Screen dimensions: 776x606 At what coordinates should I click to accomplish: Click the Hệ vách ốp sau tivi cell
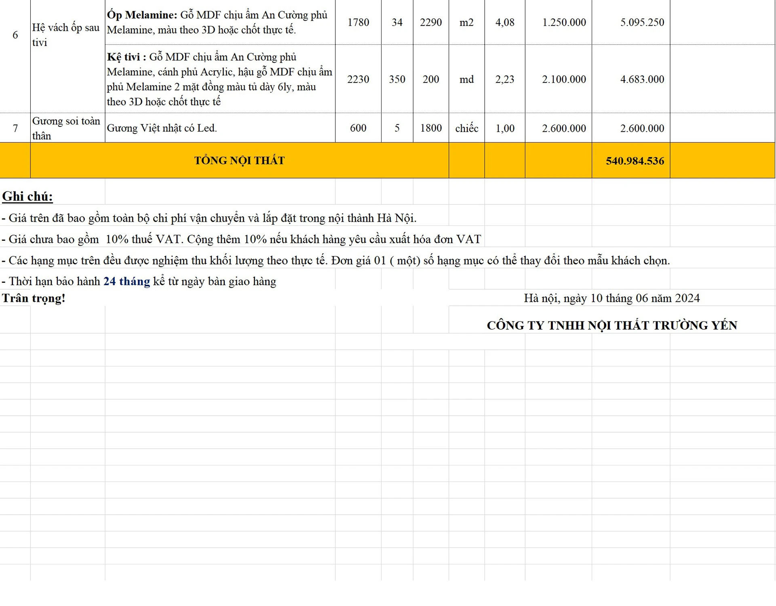pos(67,35)
